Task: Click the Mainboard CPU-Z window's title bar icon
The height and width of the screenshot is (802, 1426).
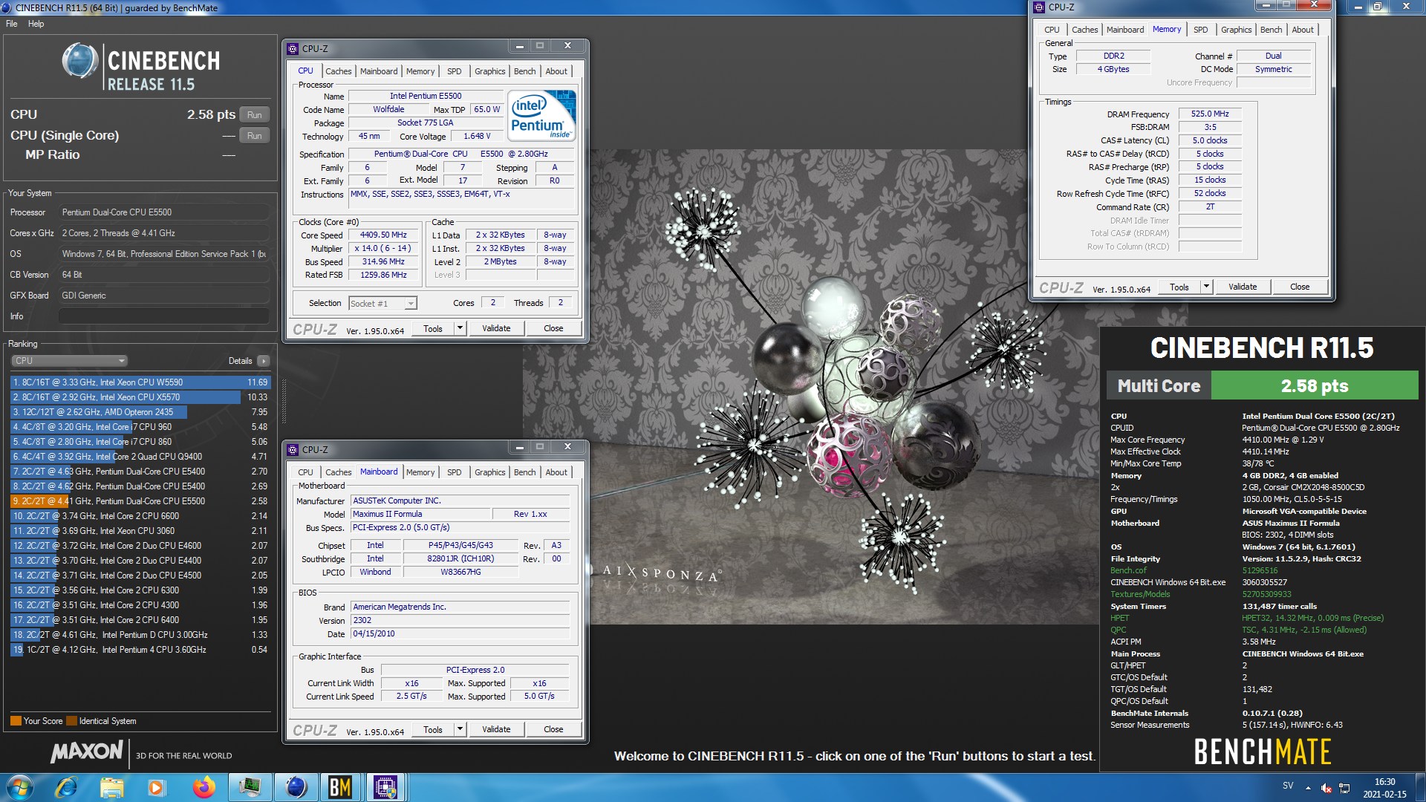Action: pyautogui.click(x=293, y=449)
